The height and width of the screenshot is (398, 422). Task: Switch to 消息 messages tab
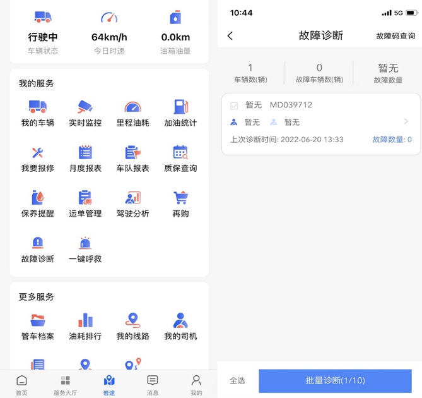[153, 384]
